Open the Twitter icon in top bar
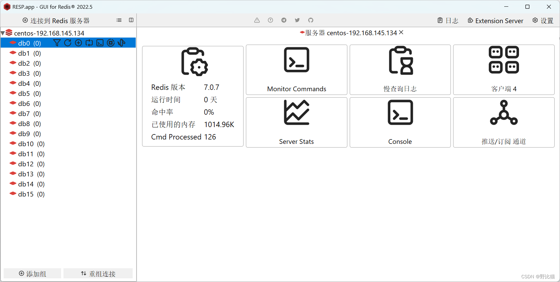Viewport: 560px width, 282px height. pyautogui.click(x=297, y=20)
